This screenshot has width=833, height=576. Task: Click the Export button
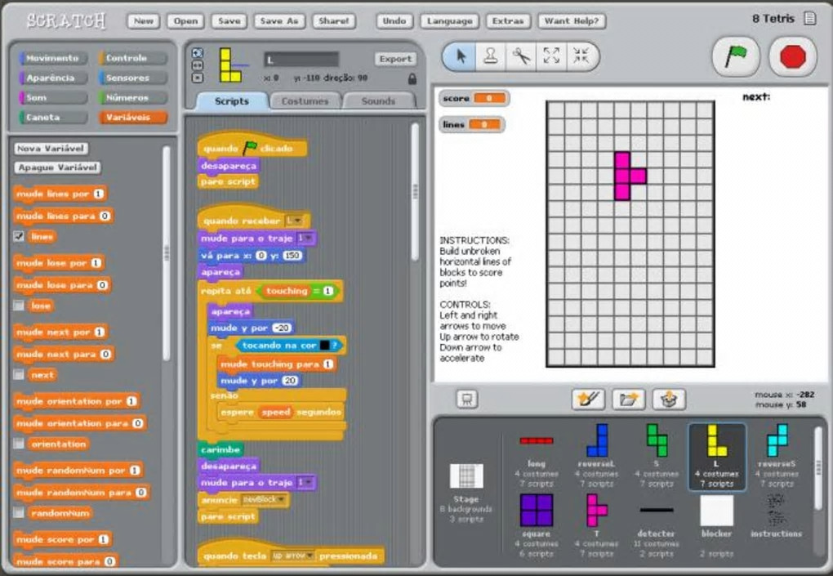tap(395, 59)
